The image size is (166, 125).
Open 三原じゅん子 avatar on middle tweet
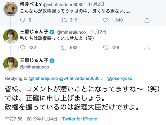tap(11, 37)
